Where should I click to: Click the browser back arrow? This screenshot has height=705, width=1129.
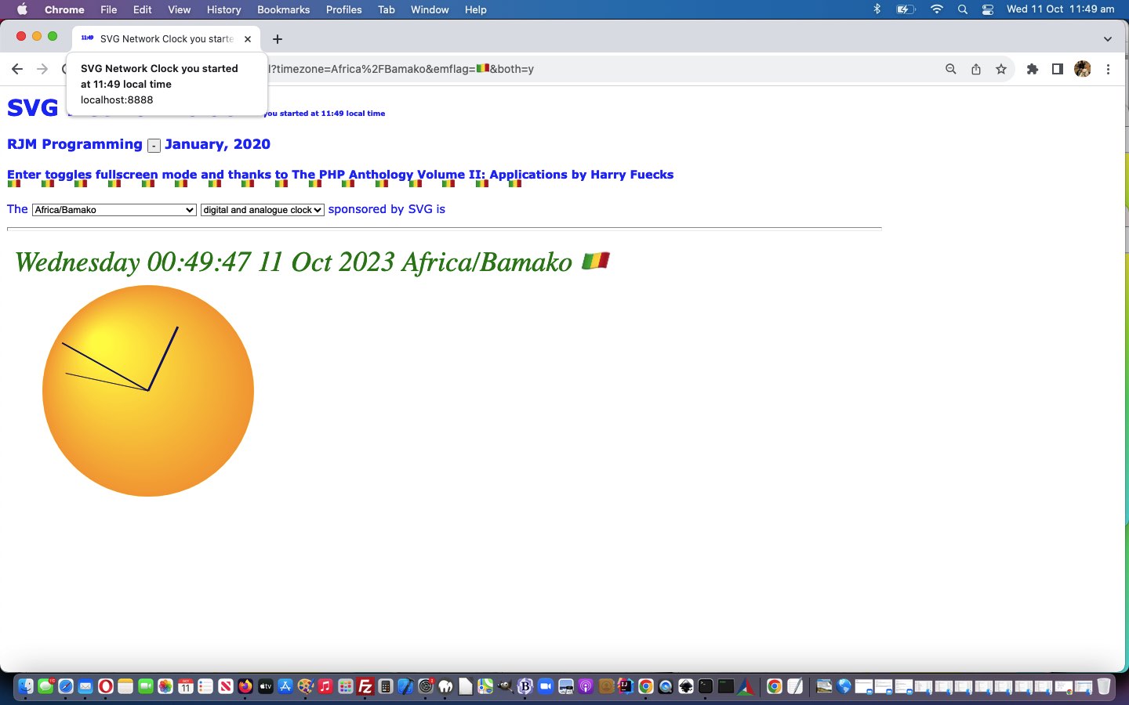tap(17, 69)
